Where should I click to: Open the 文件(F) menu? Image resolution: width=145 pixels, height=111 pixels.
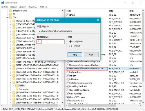[x=5, y=7]
